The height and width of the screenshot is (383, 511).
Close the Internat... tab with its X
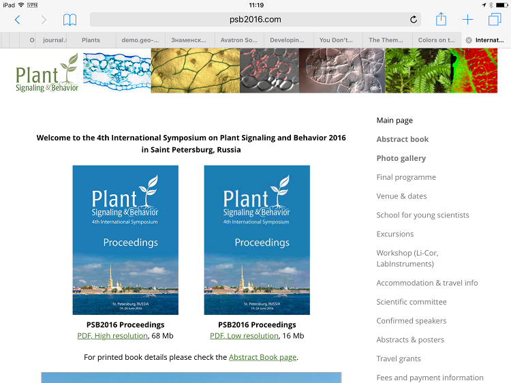[x=469, y=40]
